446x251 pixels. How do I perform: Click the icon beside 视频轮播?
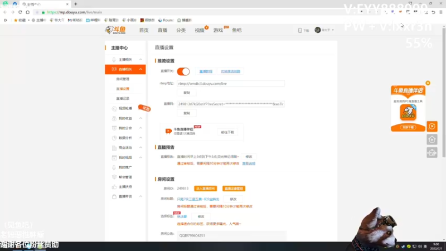click(114, 108)
